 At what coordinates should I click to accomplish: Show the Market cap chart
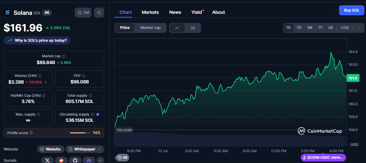[x=151, y=28]
